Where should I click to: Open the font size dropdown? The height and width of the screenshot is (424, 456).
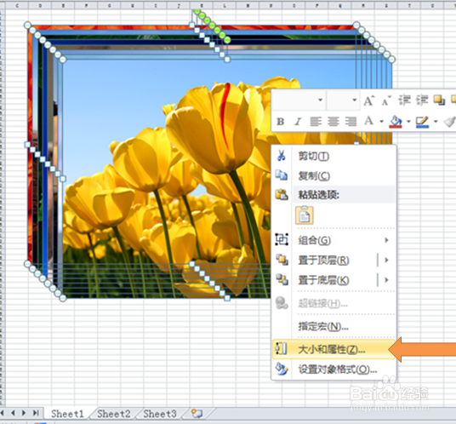(x=354, y=100)
